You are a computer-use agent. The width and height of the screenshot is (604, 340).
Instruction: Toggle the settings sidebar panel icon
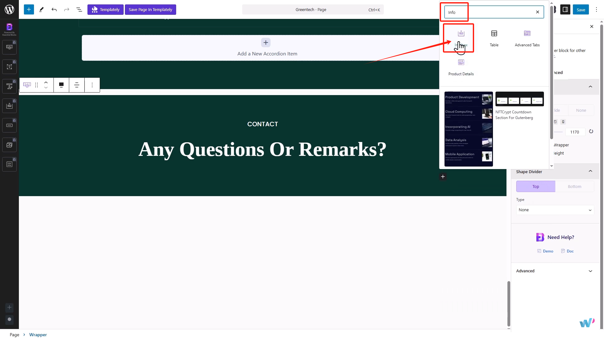(x=565, y=9)
